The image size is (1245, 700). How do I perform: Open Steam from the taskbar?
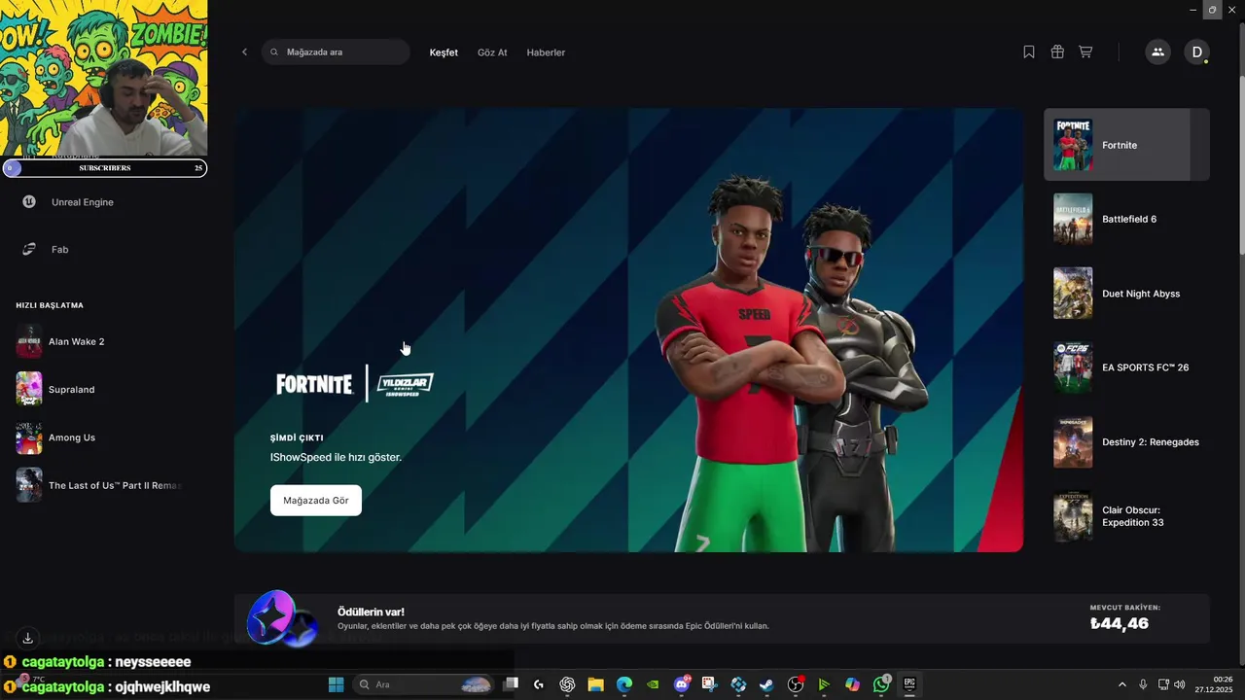tap(766, 684)
